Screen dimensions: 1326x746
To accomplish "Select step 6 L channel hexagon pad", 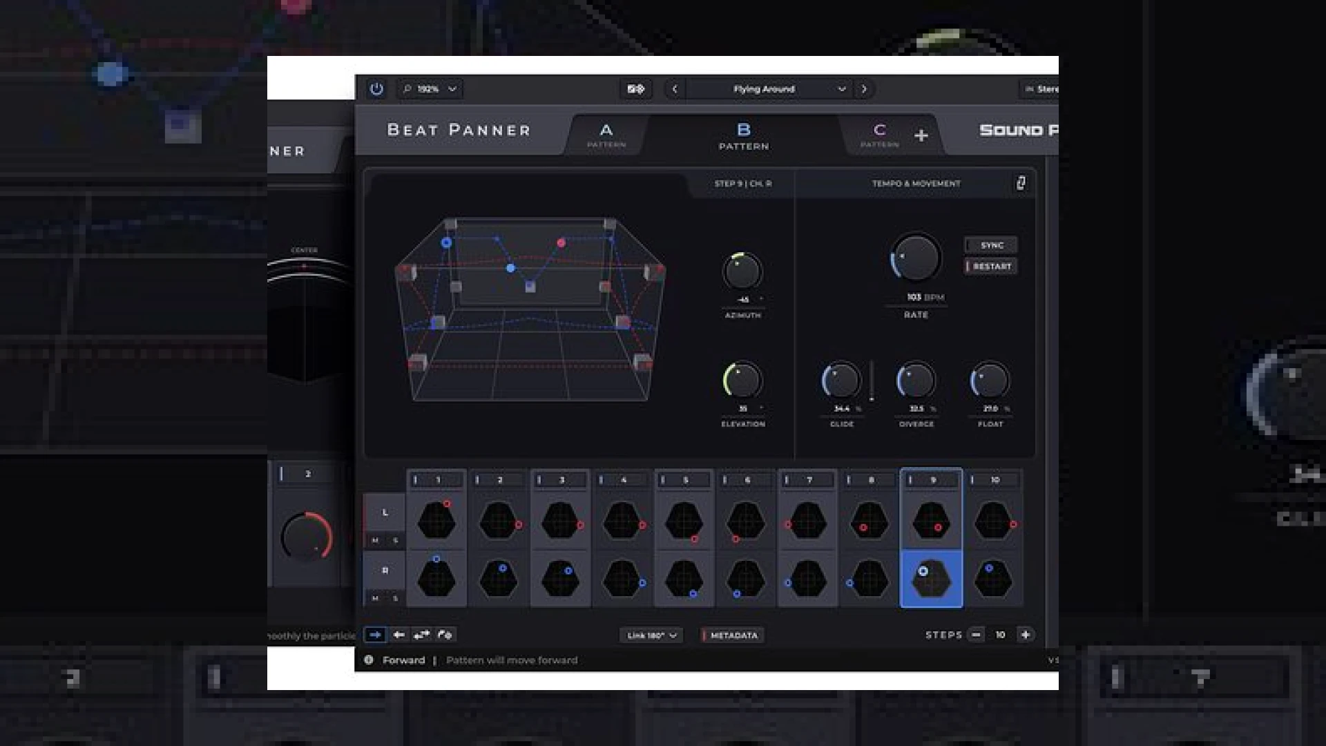I will [x=746, y=519].
